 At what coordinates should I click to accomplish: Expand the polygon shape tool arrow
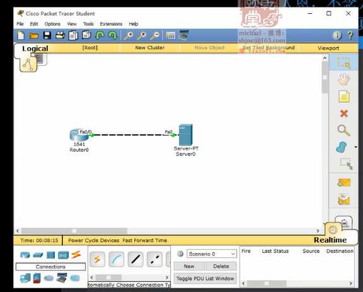355,147
